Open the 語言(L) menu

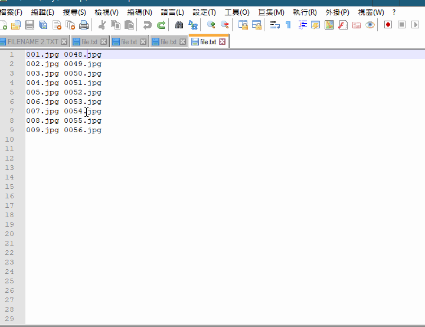[x=172, y=12]
